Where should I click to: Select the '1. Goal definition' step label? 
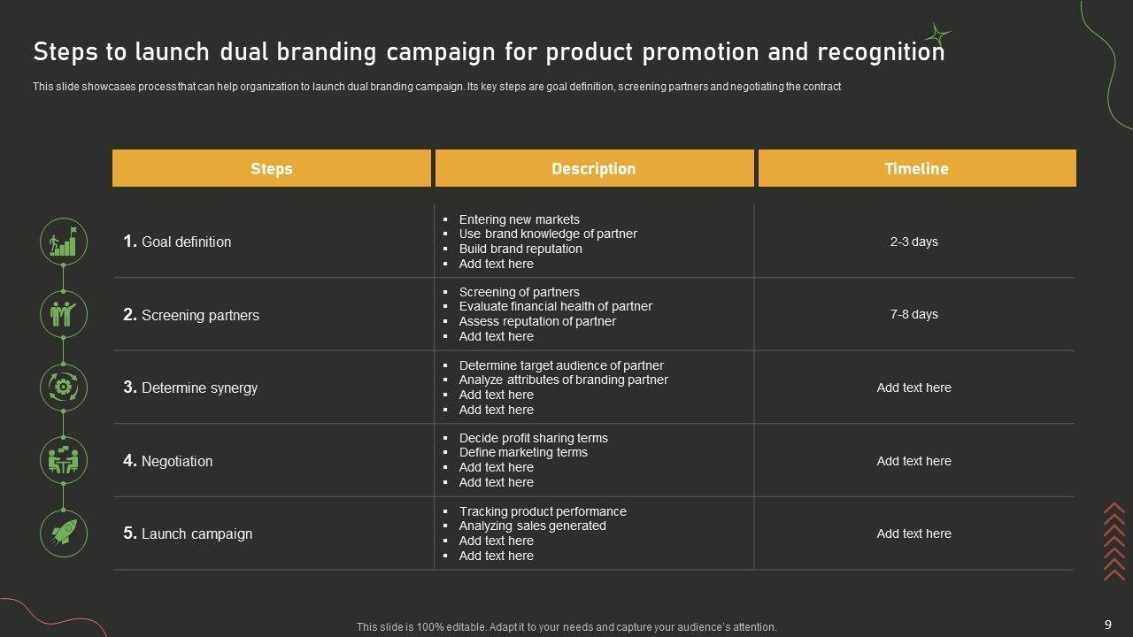pos(177,242)
